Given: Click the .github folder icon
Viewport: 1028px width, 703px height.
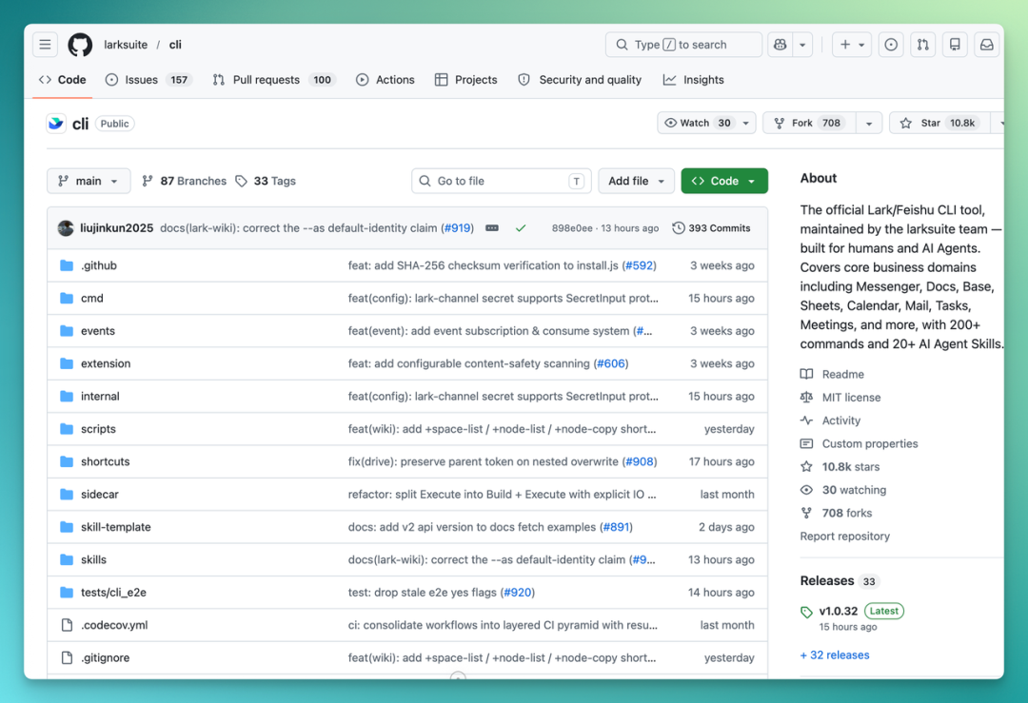Looking at the screenshot, I should click(x=67, y=265).
